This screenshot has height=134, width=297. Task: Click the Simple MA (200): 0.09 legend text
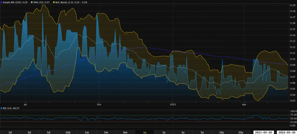coord(15,2)
